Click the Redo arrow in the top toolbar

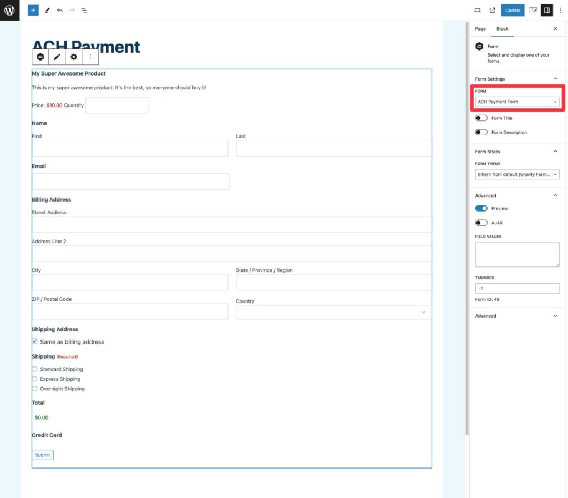tap(72, 10)
